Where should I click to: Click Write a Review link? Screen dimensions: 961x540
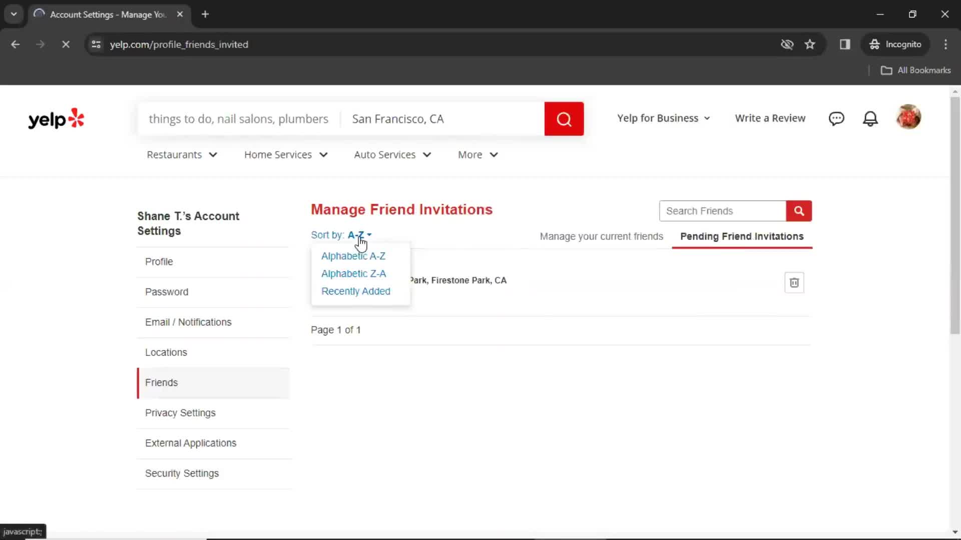coord(770,118)
